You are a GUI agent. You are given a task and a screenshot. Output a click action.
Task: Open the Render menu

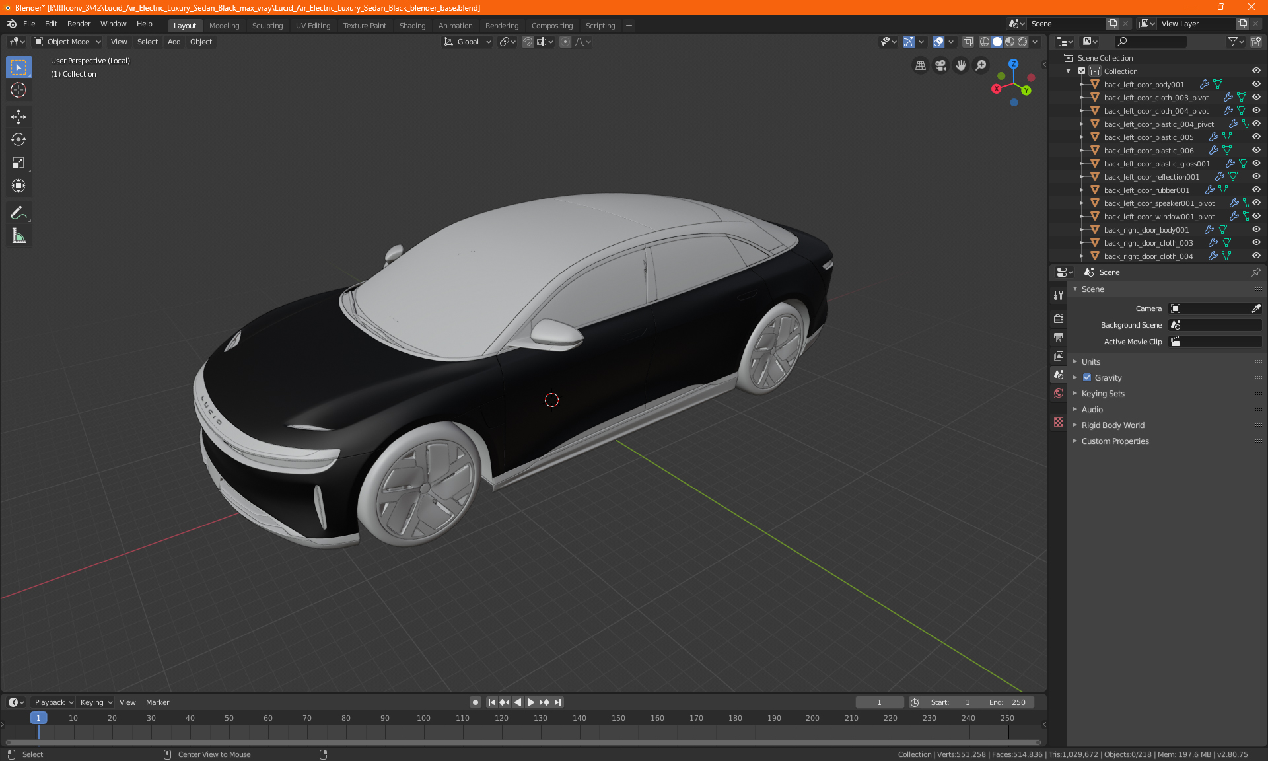click(79, 24)
